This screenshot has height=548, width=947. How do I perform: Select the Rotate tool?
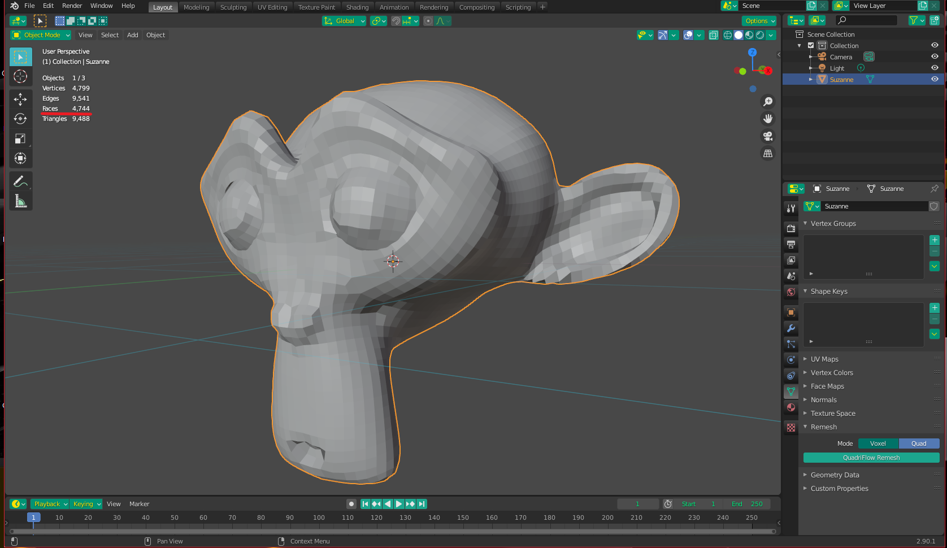coord(20,119)
